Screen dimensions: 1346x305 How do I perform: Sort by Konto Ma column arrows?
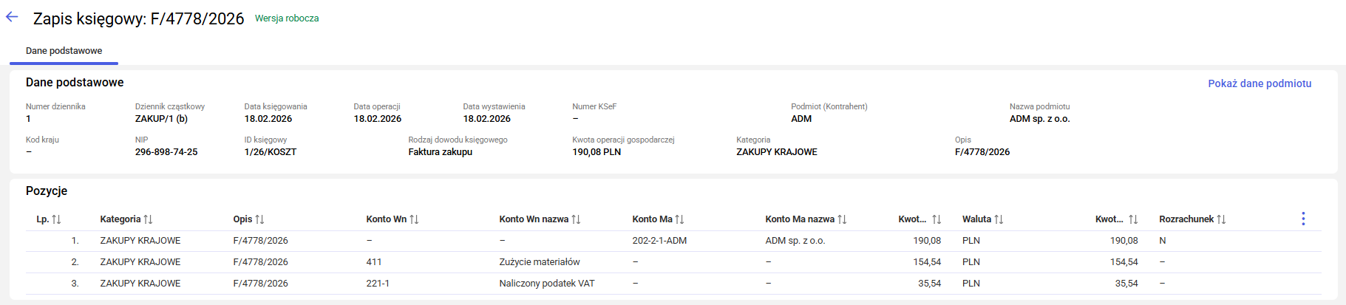click(x=679, y=219)
